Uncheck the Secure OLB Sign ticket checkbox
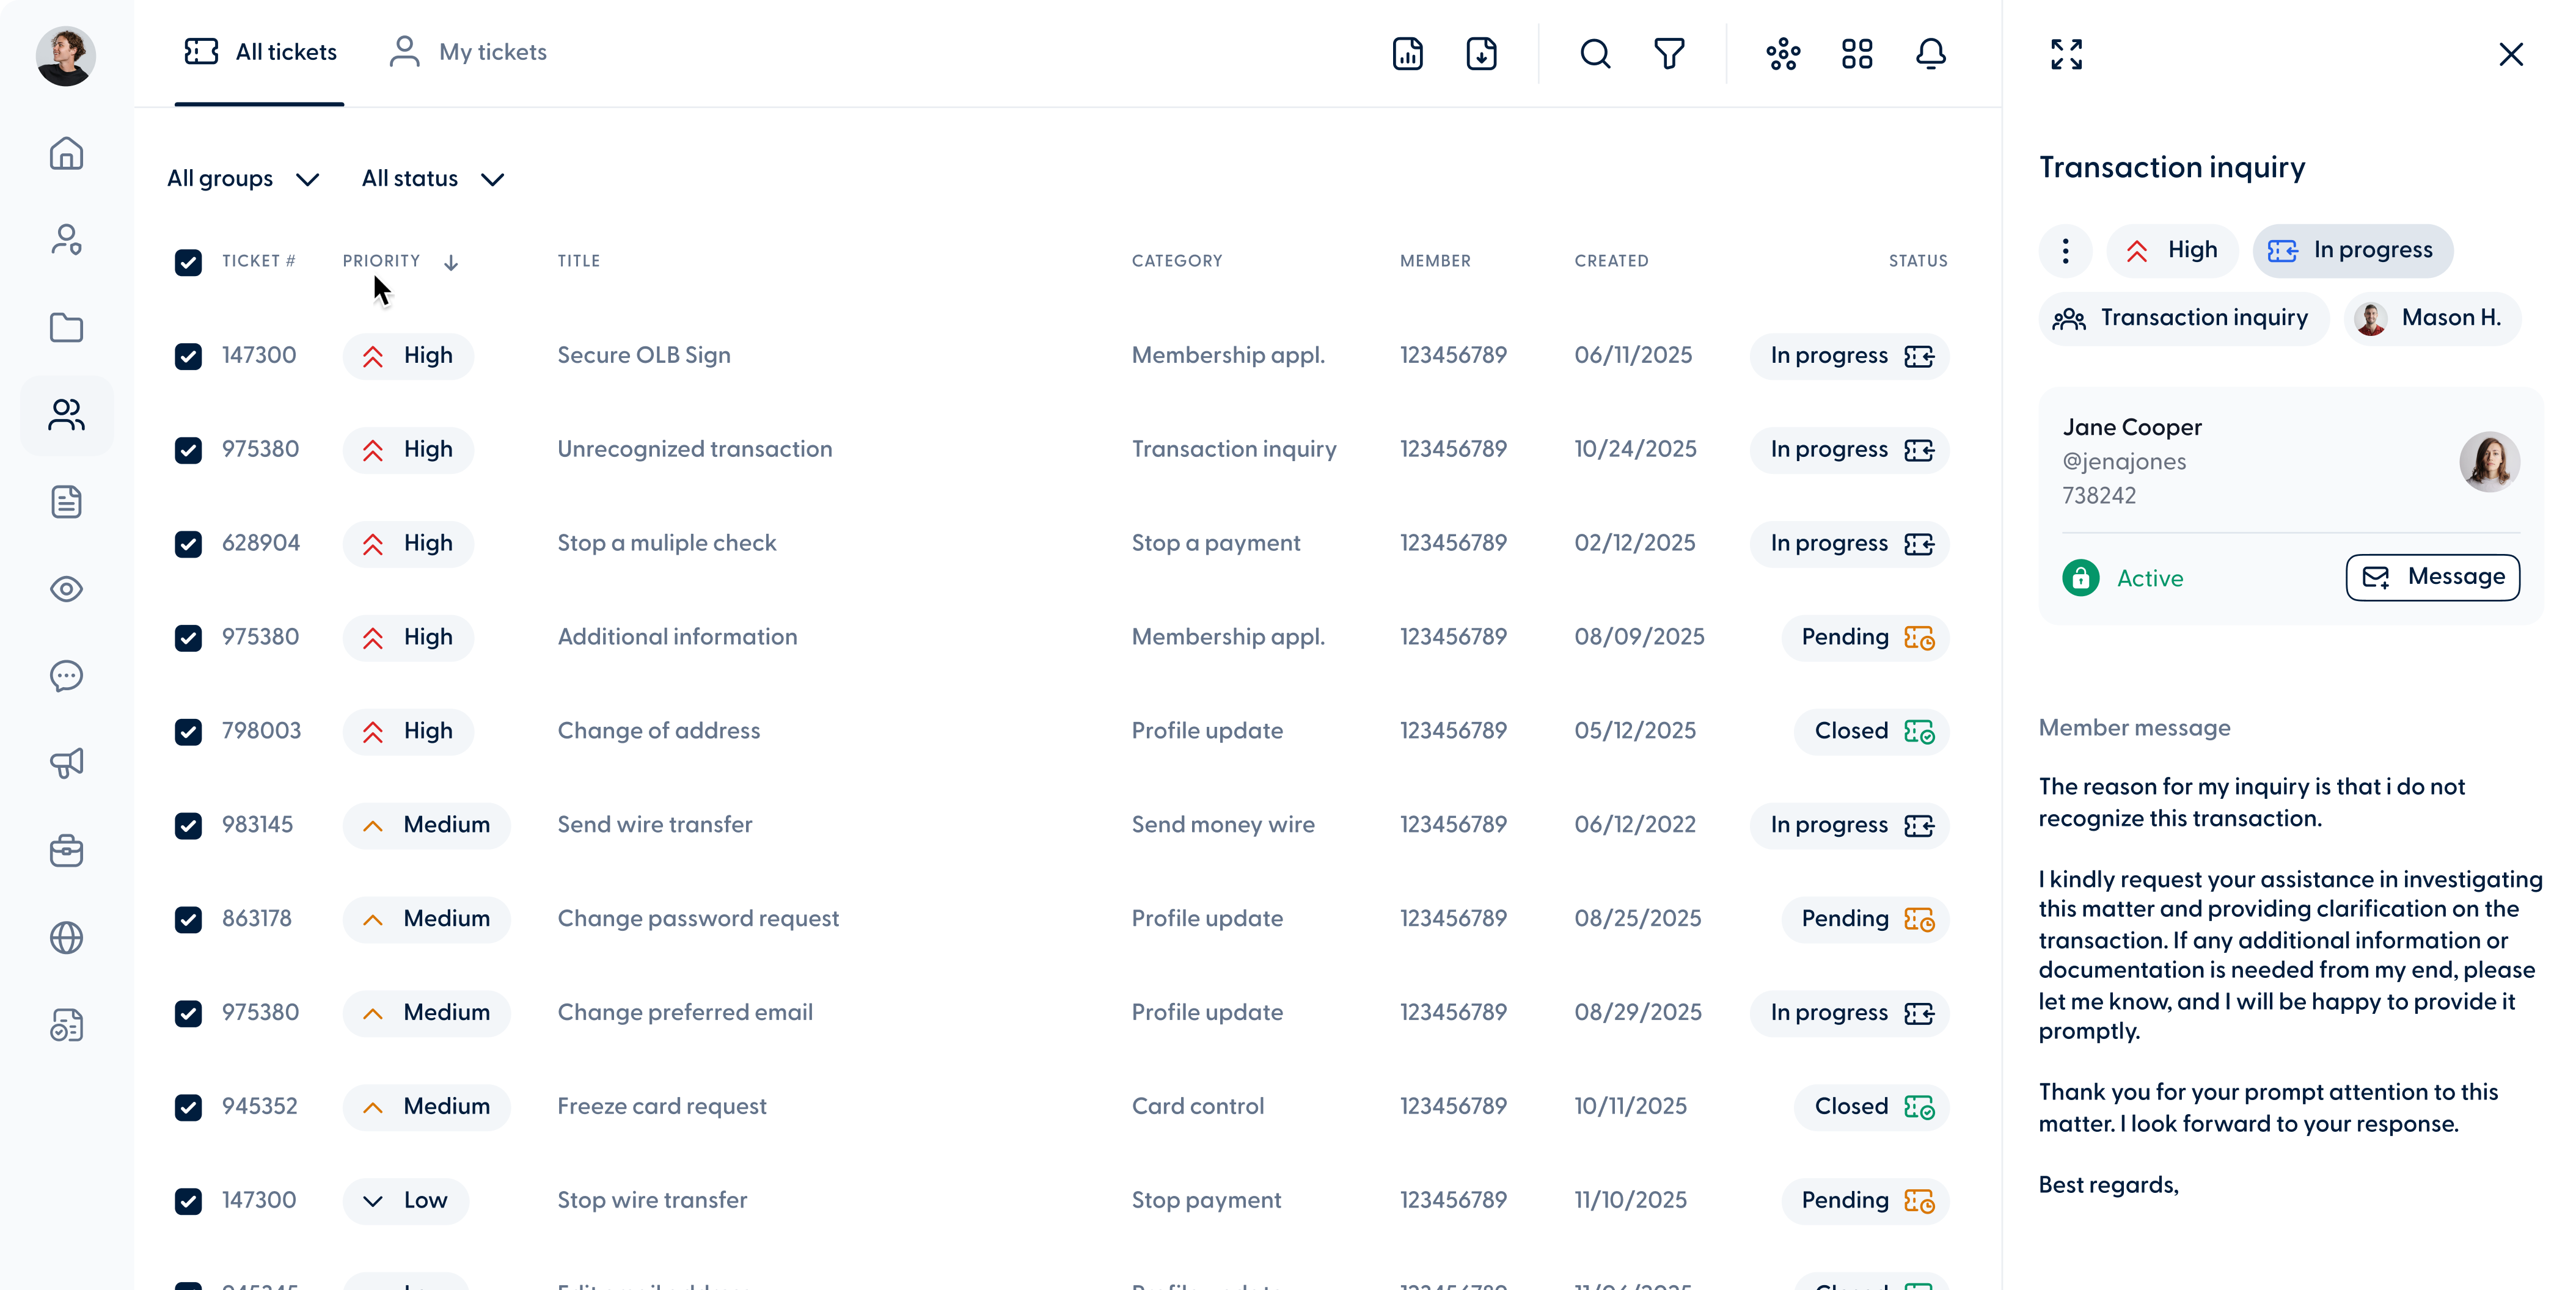The height and width of the screenshot is (1290, 2576). tap(188, 356)
